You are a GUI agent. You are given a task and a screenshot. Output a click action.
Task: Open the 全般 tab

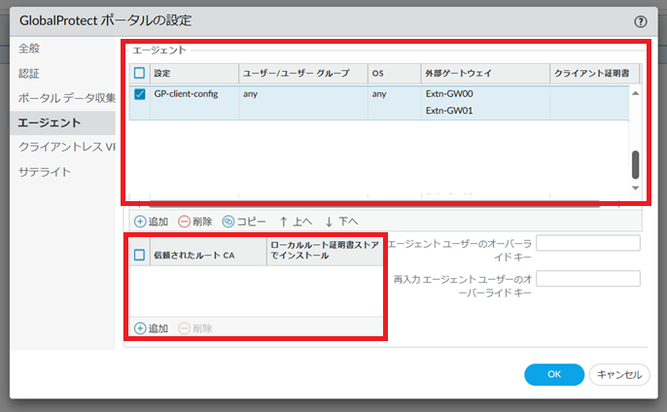(29, 49)
